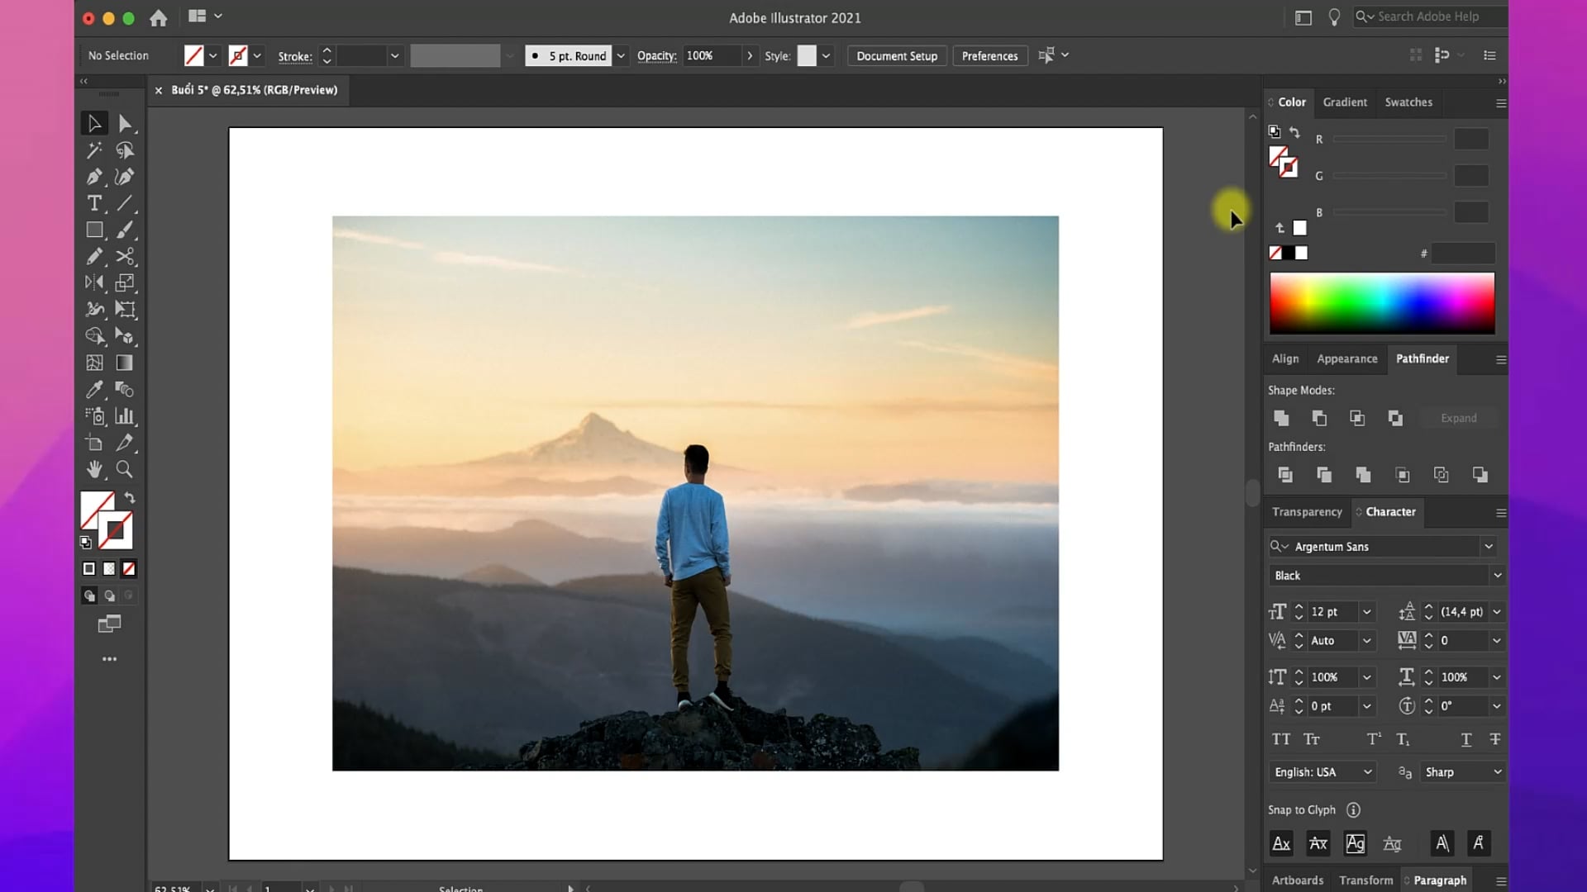Click the Unite shape mode icon
Viewport: 1587px width, 892px height.
1281,418
